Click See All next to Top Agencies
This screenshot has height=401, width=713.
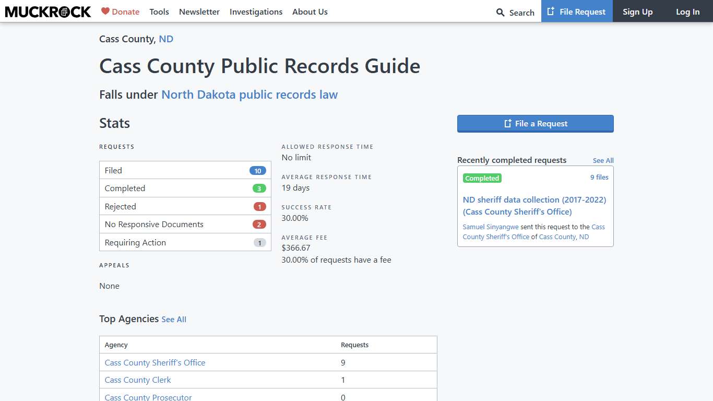[x=174, y=319]
